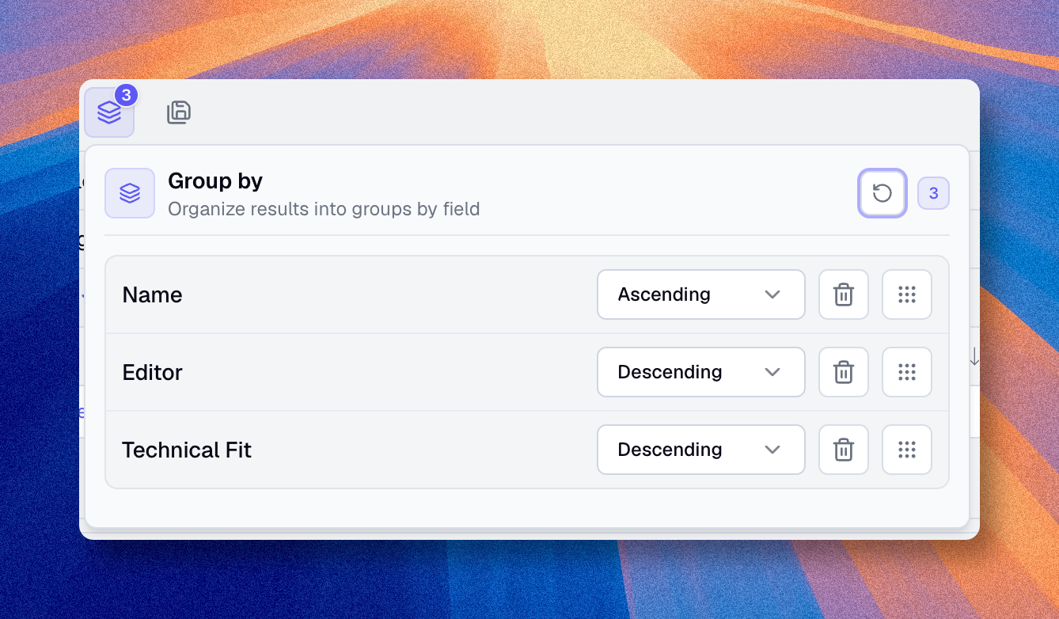This screenshot has height=619, width=1059.
Task: Click the Name field label
Action: click(153, 295)
